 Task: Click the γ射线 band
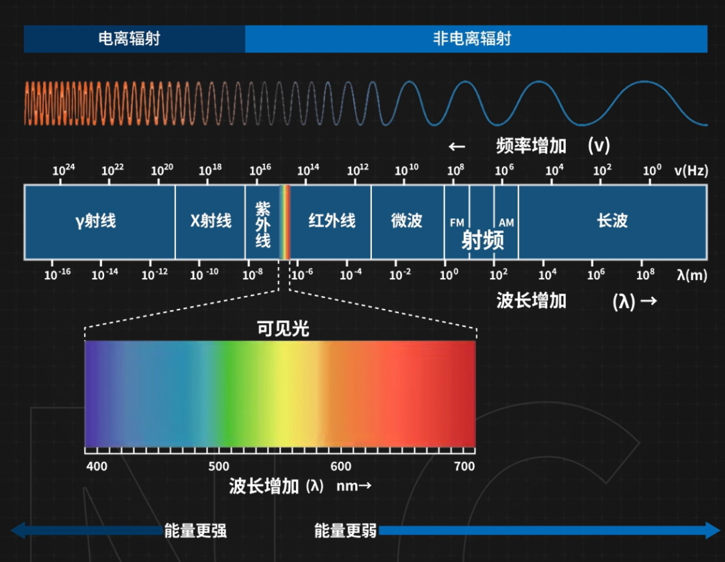99,222
